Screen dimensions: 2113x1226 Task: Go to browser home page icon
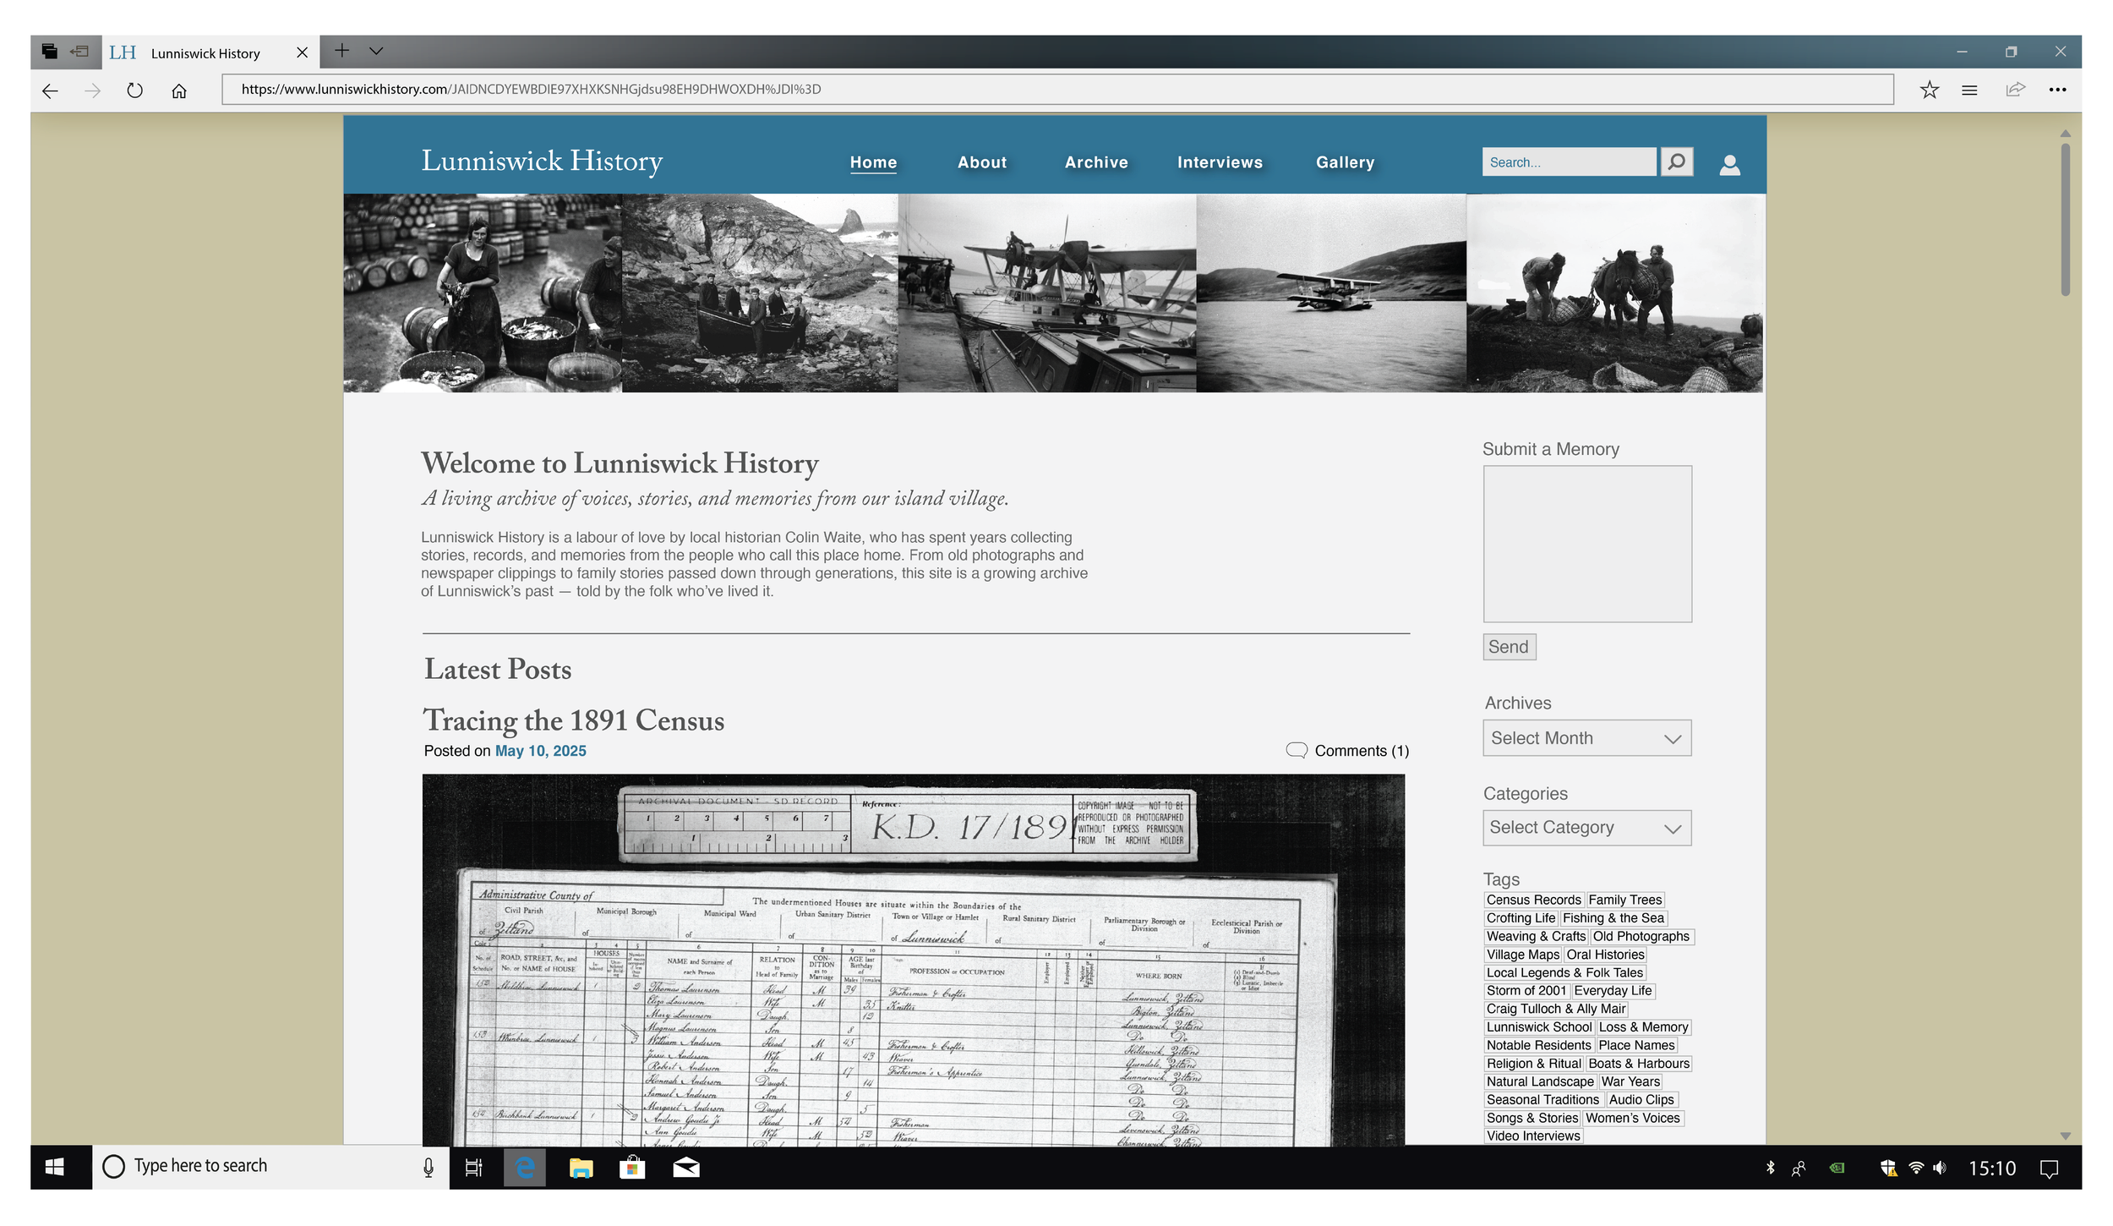click(x=179, y=90)
